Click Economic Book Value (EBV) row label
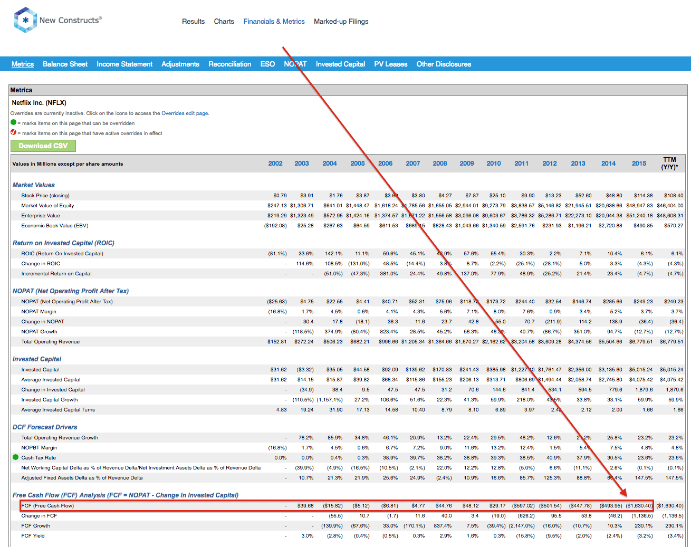The width and height of the screenshot is (691, 547). [55, 226]
